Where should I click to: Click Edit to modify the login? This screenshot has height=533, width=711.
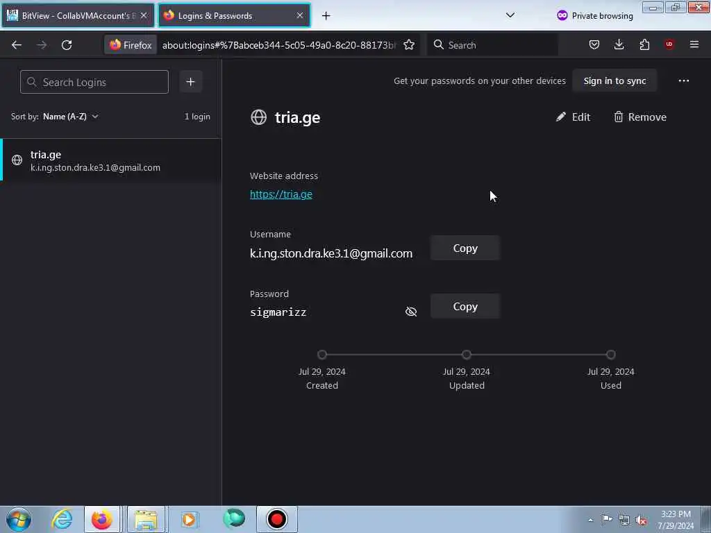click(x=573, y=117)
